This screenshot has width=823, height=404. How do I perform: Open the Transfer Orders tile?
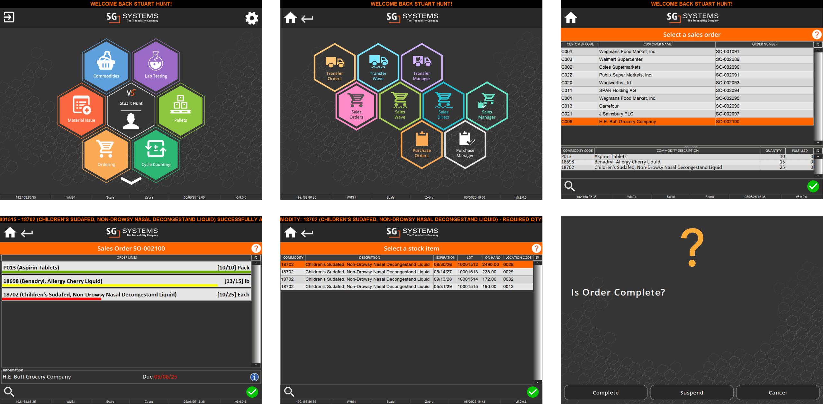tap(335, 67)
